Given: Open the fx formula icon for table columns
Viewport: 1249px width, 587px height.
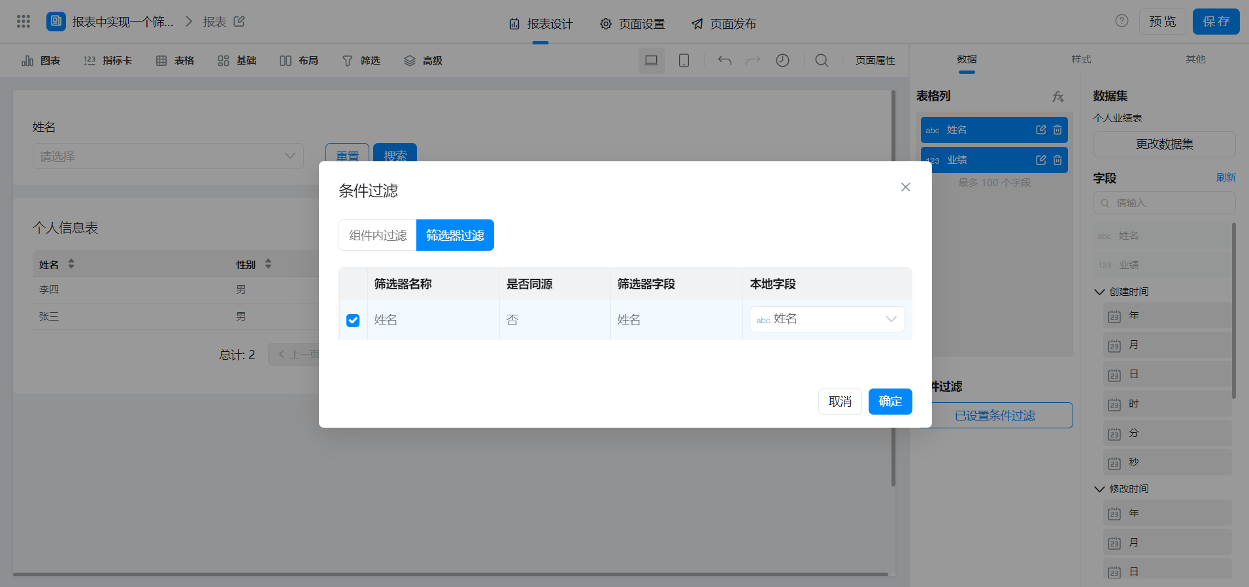Looking at the screenshot, I should click(1058, 97).
